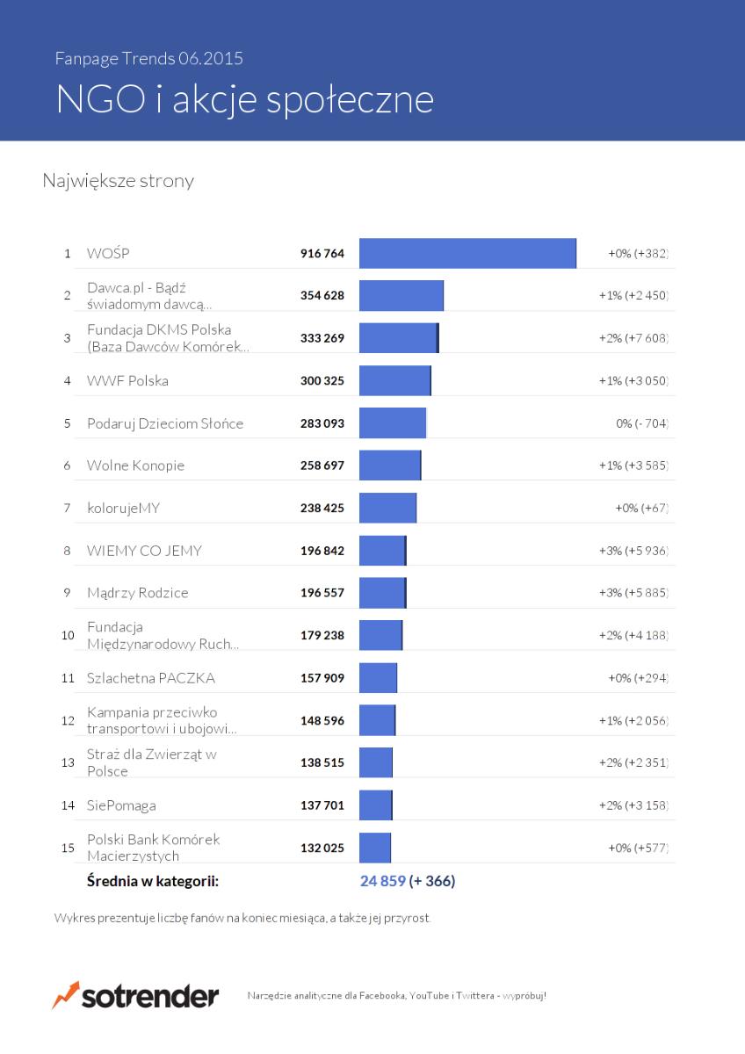Select Szlachetna PACZKA entry
Screen dimensions: 745x1054
(x=151, y=678)
